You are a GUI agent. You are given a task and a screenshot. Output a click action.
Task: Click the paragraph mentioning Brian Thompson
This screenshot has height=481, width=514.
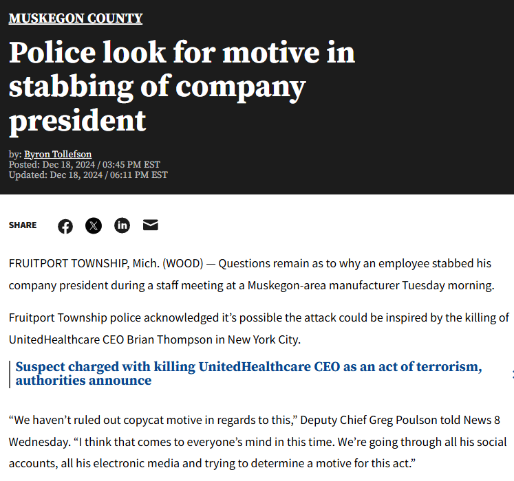[259, 328]
